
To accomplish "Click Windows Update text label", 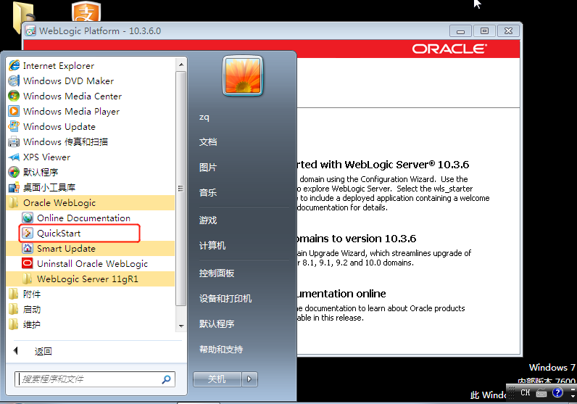I will [59, 127].
